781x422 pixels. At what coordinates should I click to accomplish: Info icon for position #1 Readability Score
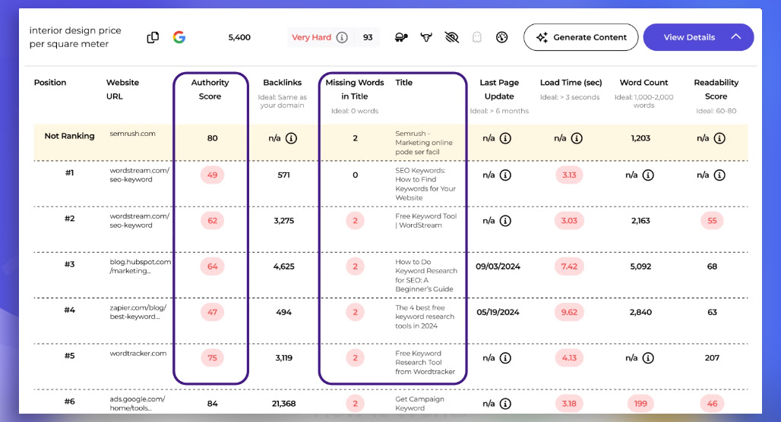[719, 175]
